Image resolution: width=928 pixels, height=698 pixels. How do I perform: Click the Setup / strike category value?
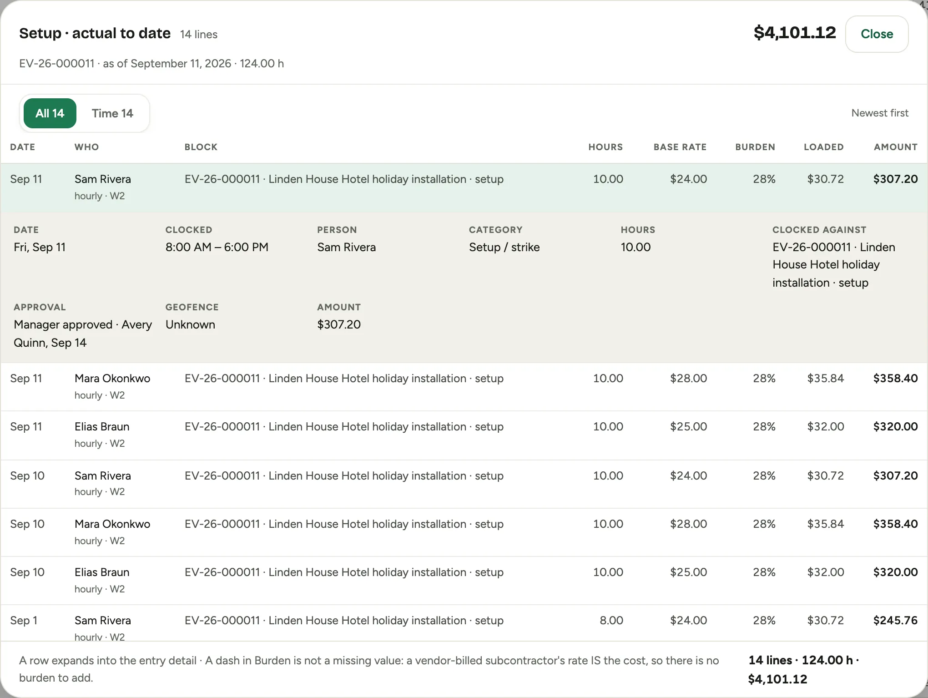click(x=504, y=247)
